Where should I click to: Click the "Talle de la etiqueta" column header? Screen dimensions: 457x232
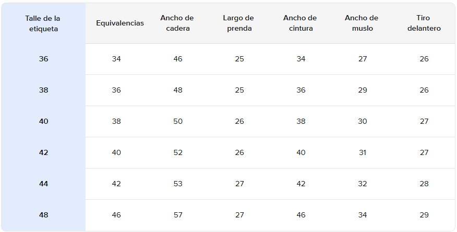[x=43, y=23]
